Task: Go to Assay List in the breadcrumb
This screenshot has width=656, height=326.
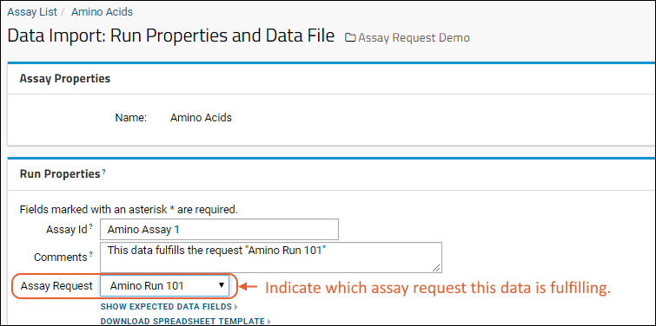Action: pyautogui.click(x=32, y=11)
